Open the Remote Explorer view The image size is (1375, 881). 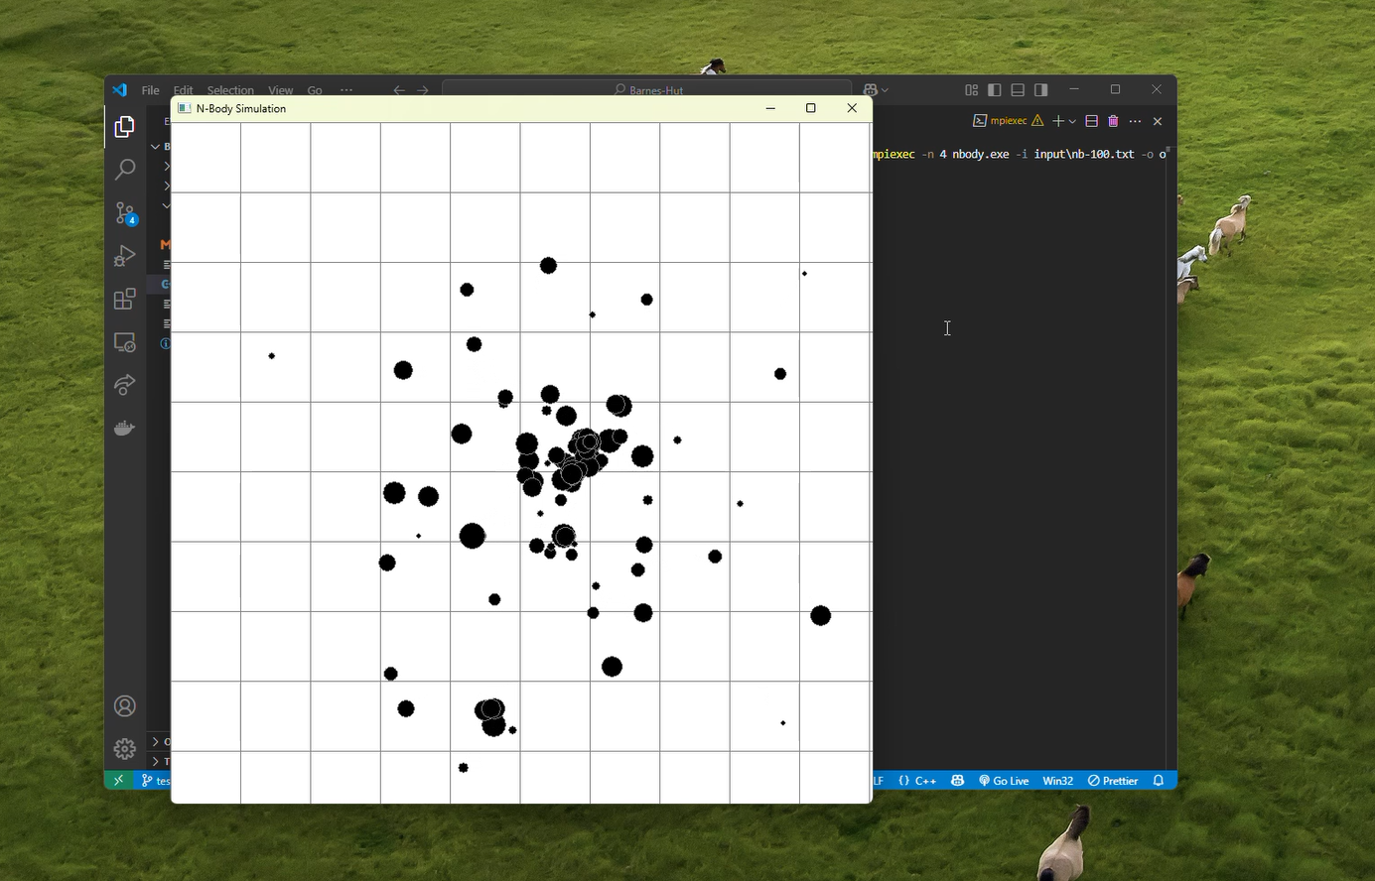[x=124, y=342]
